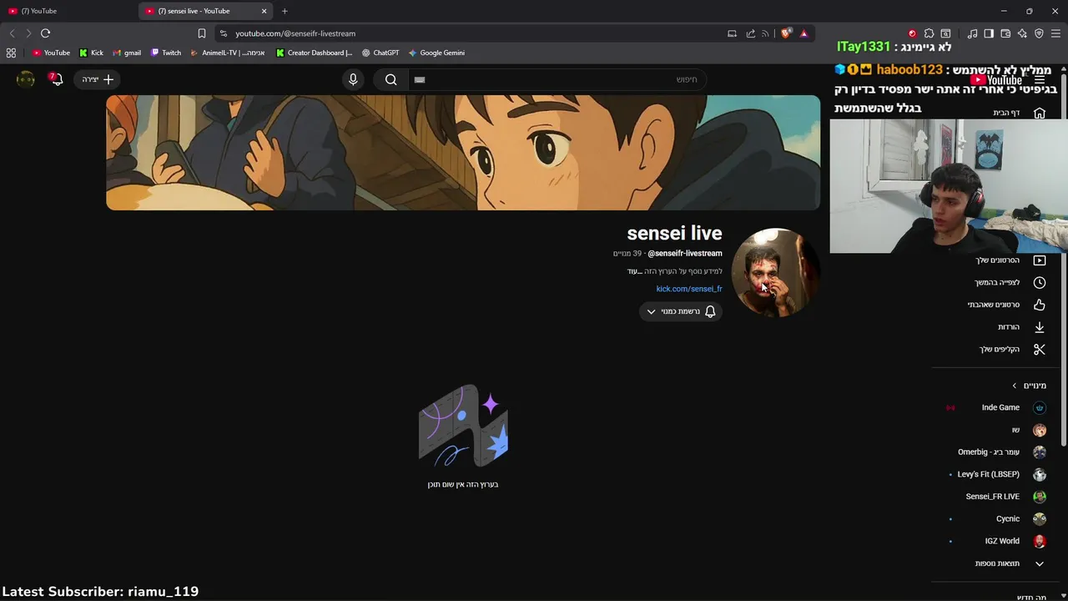Open the Kick bookmark
This screenshot has width=1068, height=601.
click(91, 53)
